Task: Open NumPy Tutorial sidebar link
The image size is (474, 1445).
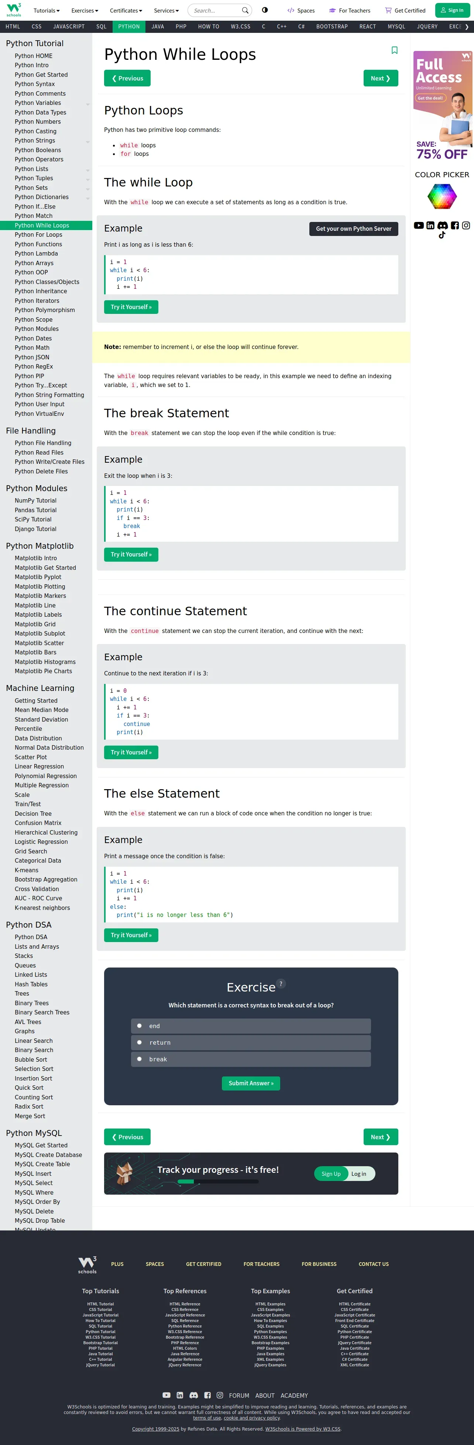Action: (35, 500)
